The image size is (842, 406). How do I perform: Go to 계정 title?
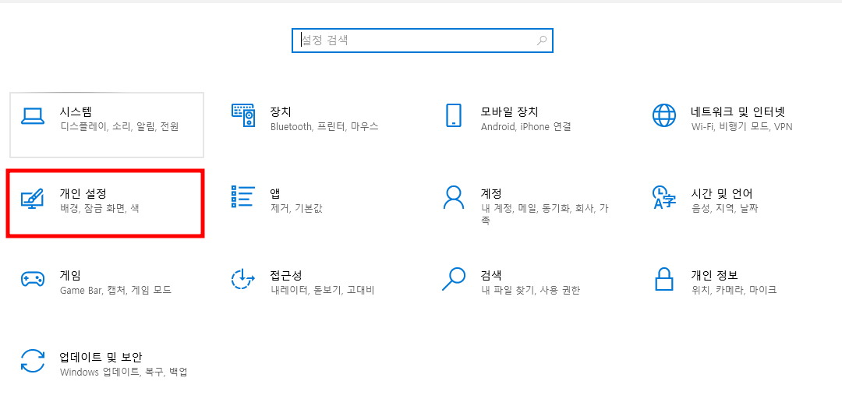pos(491,193)
